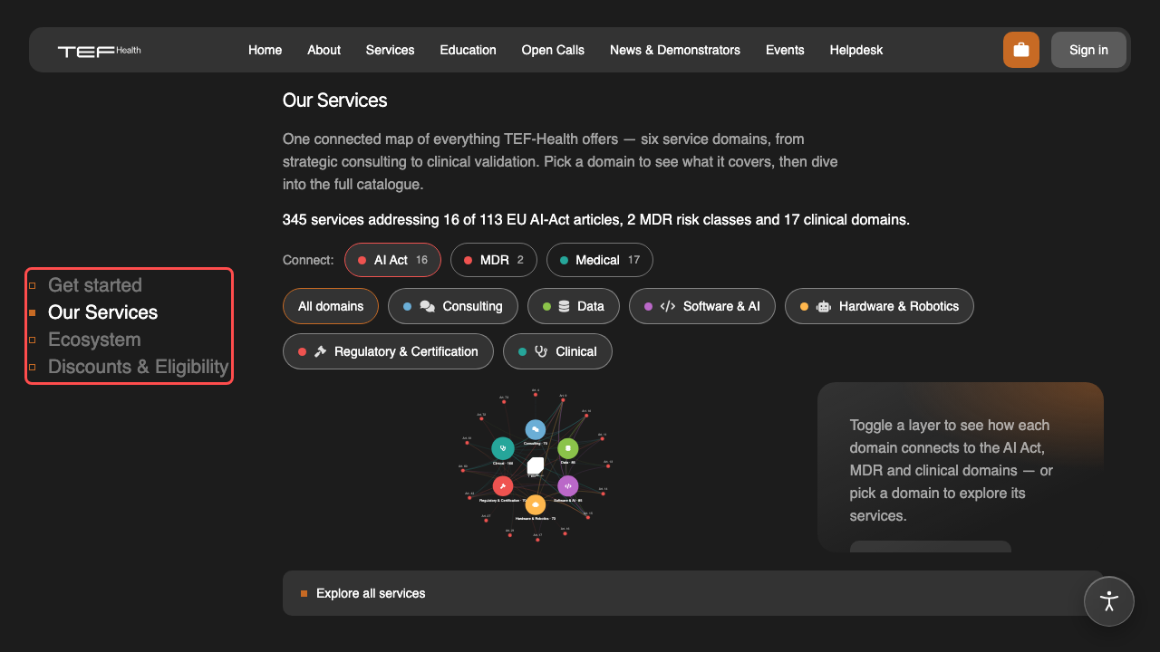Select the yellow Hardware & Robotics graph node
The width and height of the screenshot is (1160, 652).
[x=536, y=504]
